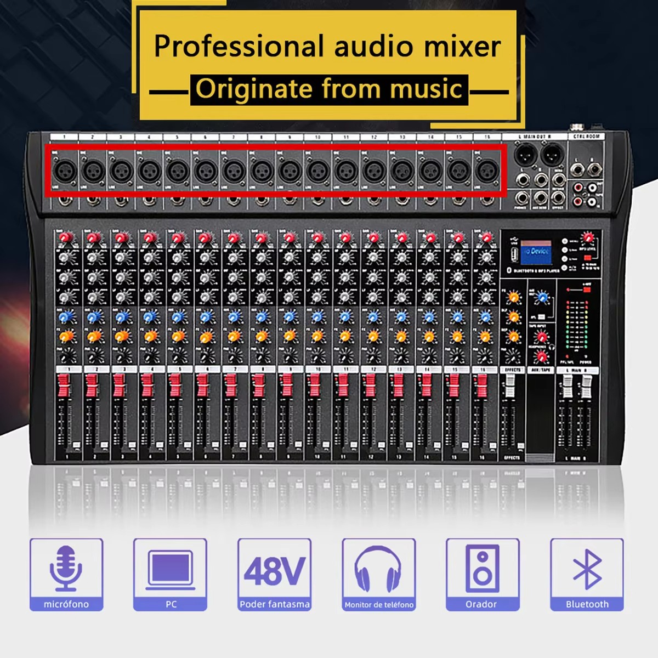Screen dimensions: 658x658
Task: Click the red gain knob on channel 1
Action: [x=65, y=238]
